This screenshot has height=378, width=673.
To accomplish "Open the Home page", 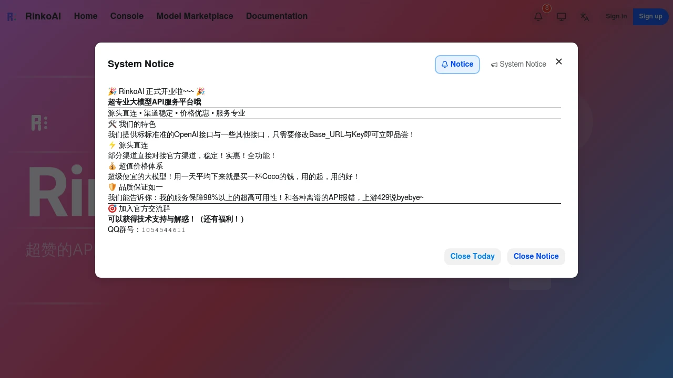I will [86, 16].
